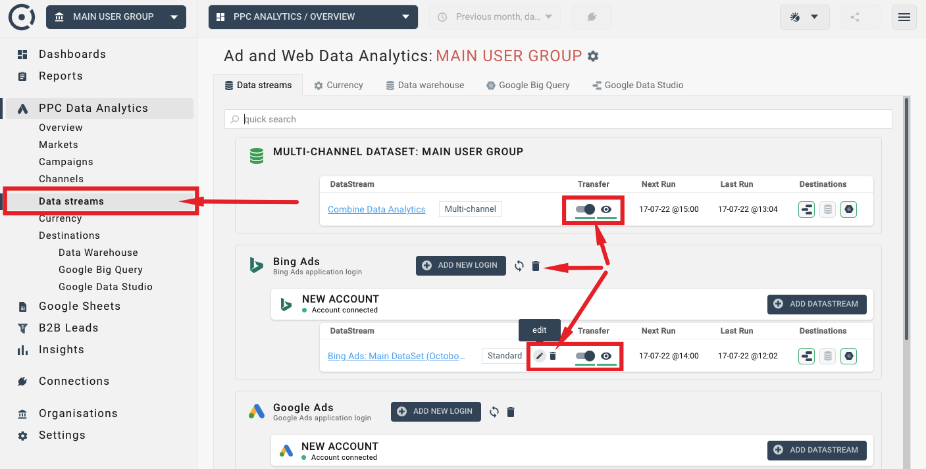Refresh the Google Ads login

(494, 412)
